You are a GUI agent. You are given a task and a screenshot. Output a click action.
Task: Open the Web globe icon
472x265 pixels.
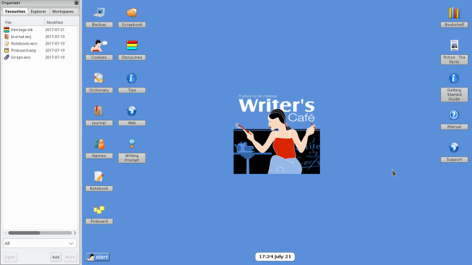(132, 111)
